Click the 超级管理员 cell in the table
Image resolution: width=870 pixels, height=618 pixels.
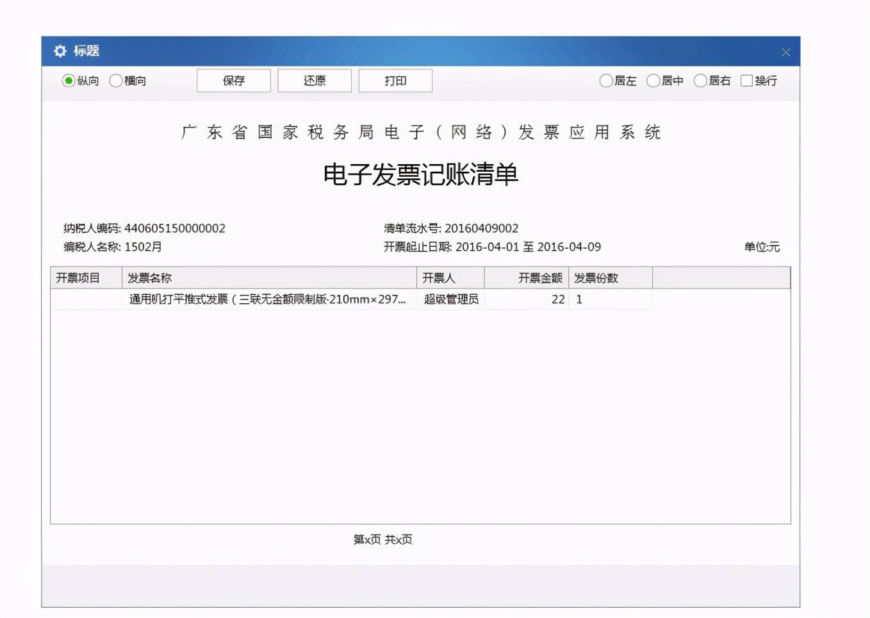pyautogui.click(x=450, y=299)
